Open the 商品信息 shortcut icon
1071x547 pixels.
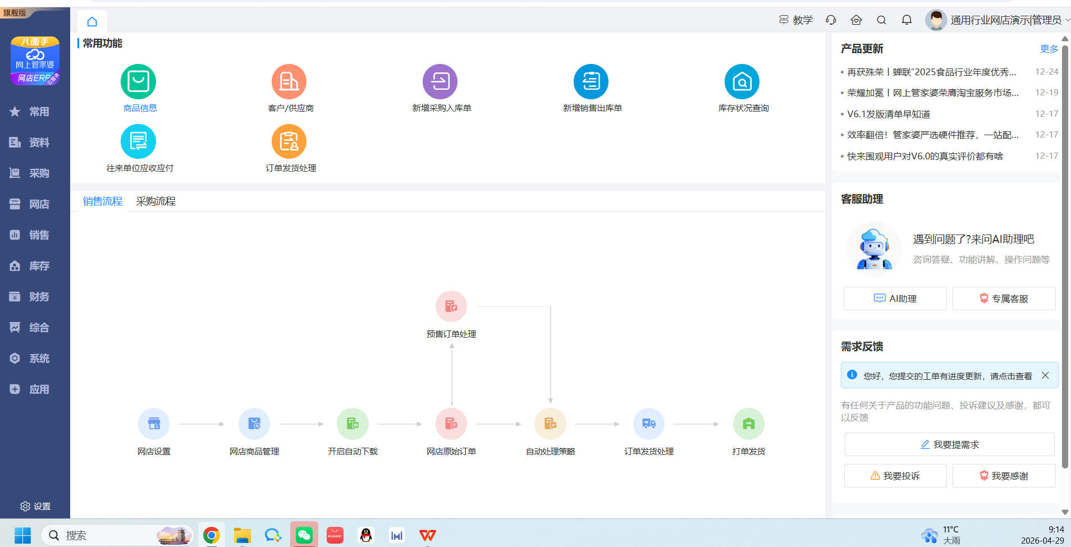(138, 82)
